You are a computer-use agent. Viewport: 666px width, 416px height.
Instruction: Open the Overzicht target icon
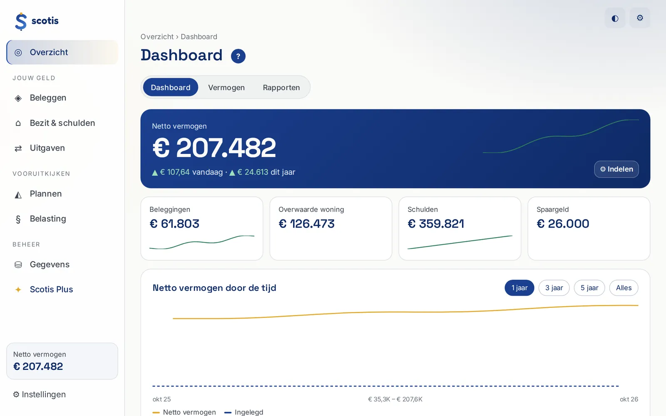point(18,52)
